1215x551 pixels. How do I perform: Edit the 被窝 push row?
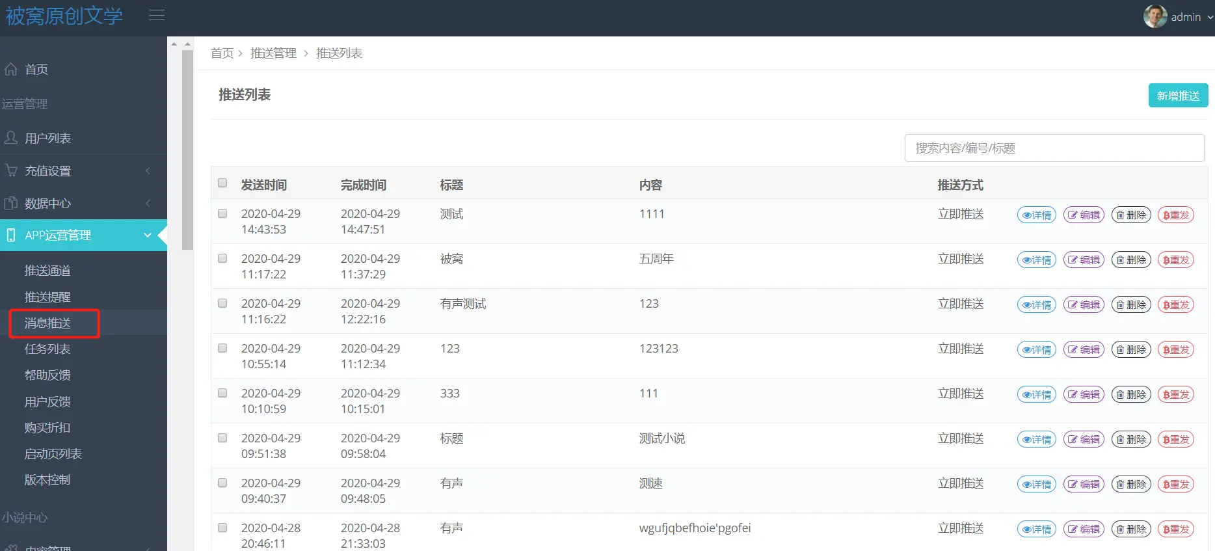[x=1084, y=260]
